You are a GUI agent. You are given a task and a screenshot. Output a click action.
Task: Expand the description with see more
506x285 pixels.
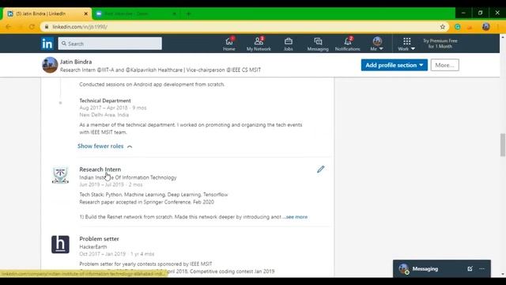296,217
